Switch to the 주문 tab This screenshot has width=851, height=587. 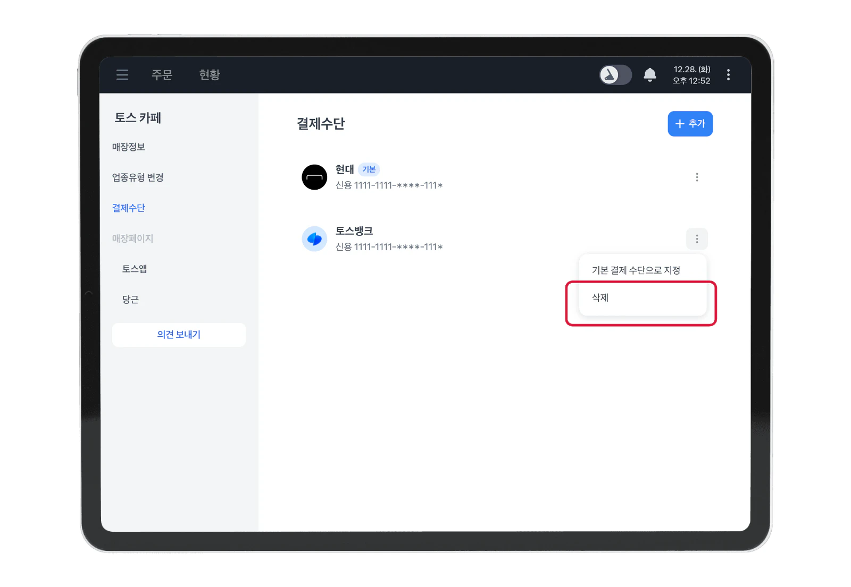(x=162, y=75)
